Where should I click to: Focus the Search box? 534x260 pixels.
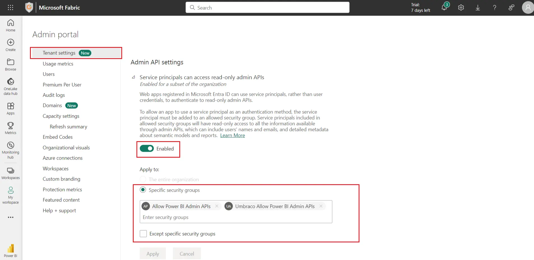tap(267, 8)
